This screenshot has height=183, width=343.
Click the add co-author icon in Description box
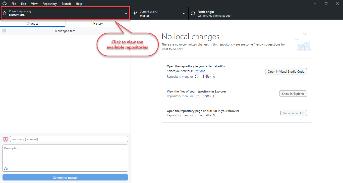click(x=6, y=168)
